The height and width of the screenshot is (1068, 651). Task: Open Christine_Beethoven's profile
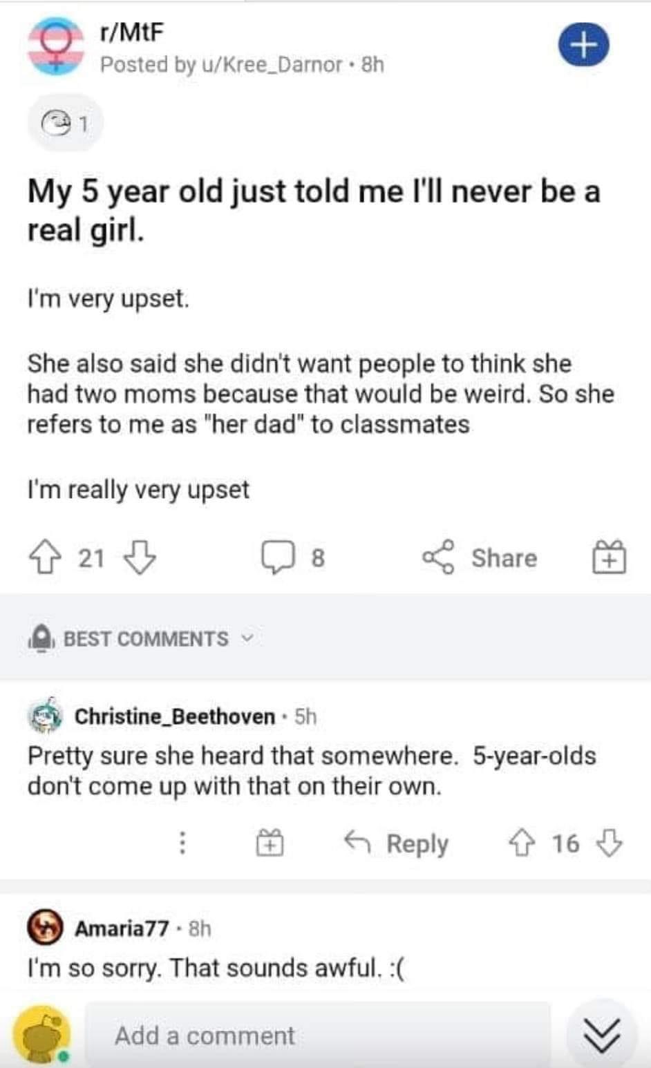tap(174, 716)
